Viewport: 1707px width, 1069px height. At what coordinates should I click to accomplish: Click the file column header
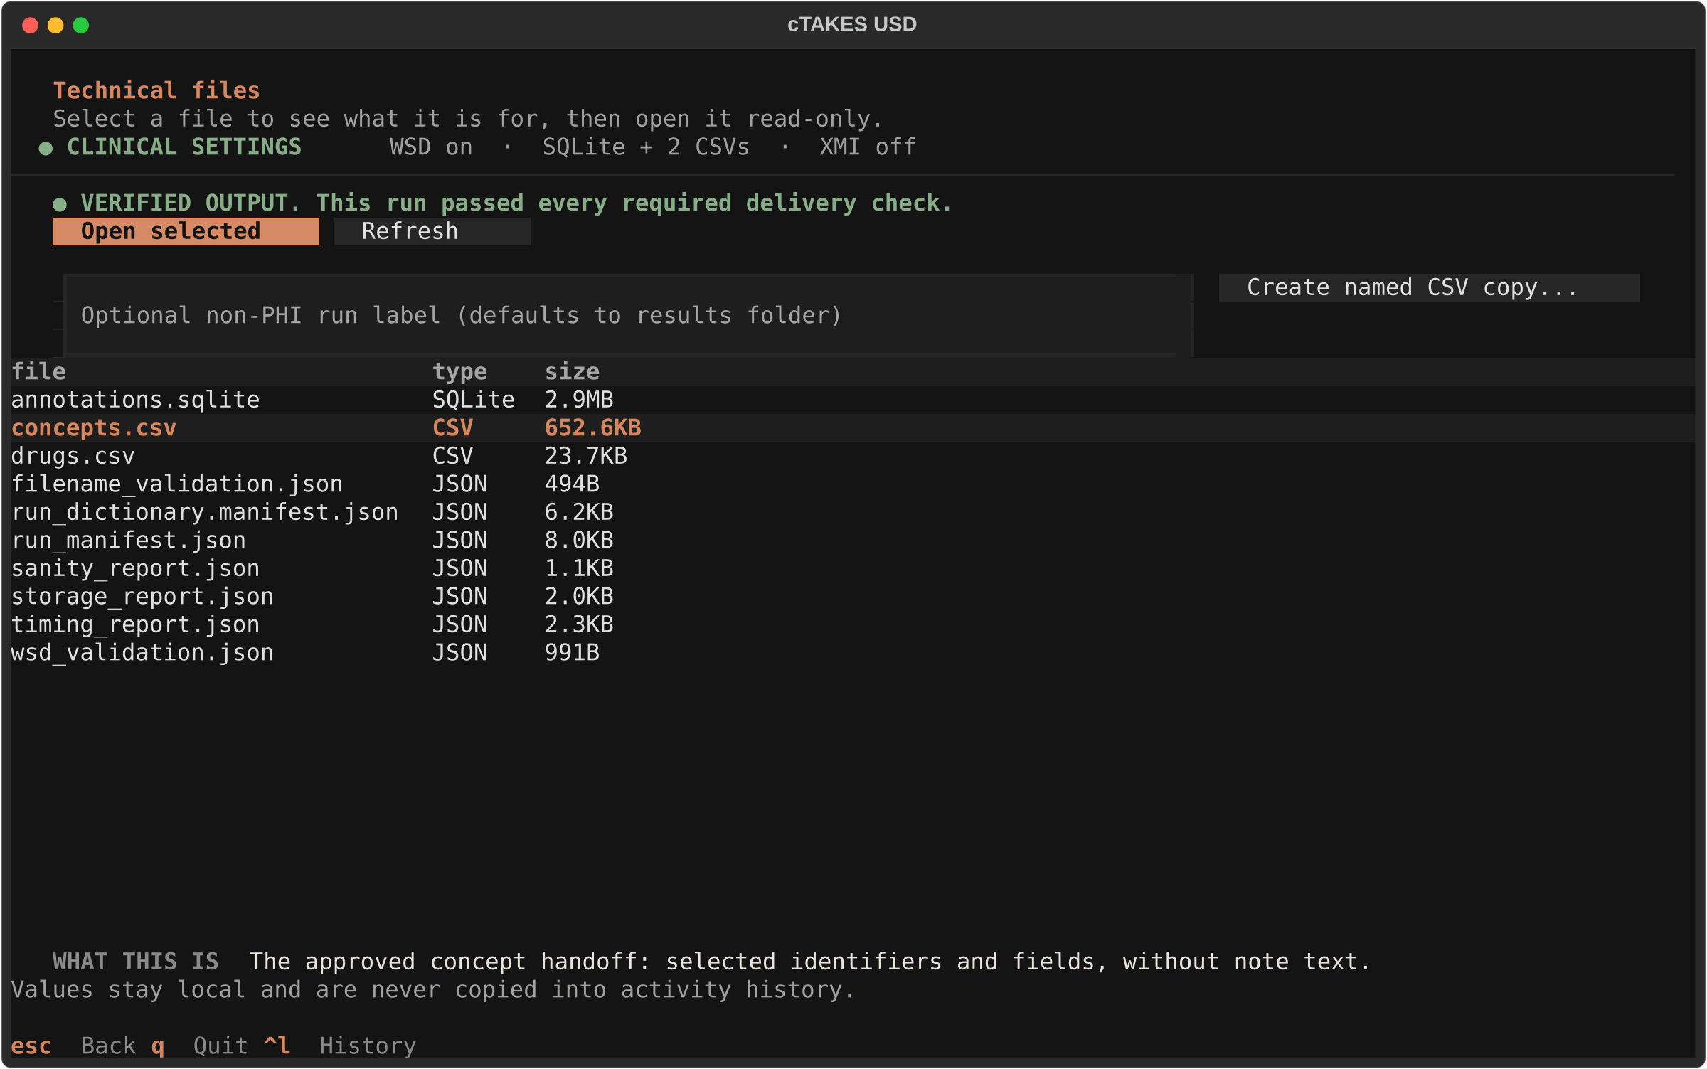38,371
